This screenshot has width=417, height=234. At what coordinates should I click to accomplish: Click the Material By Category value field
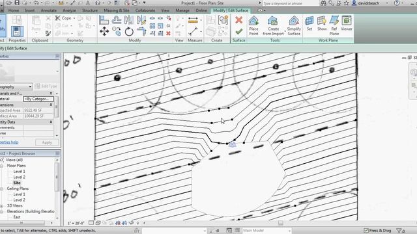pos(38,99)
